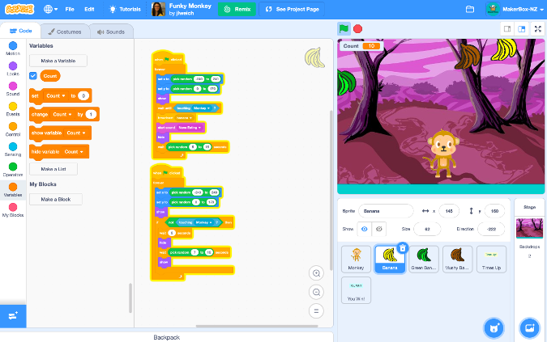Zoom out of the code workspace

point(316,292)
